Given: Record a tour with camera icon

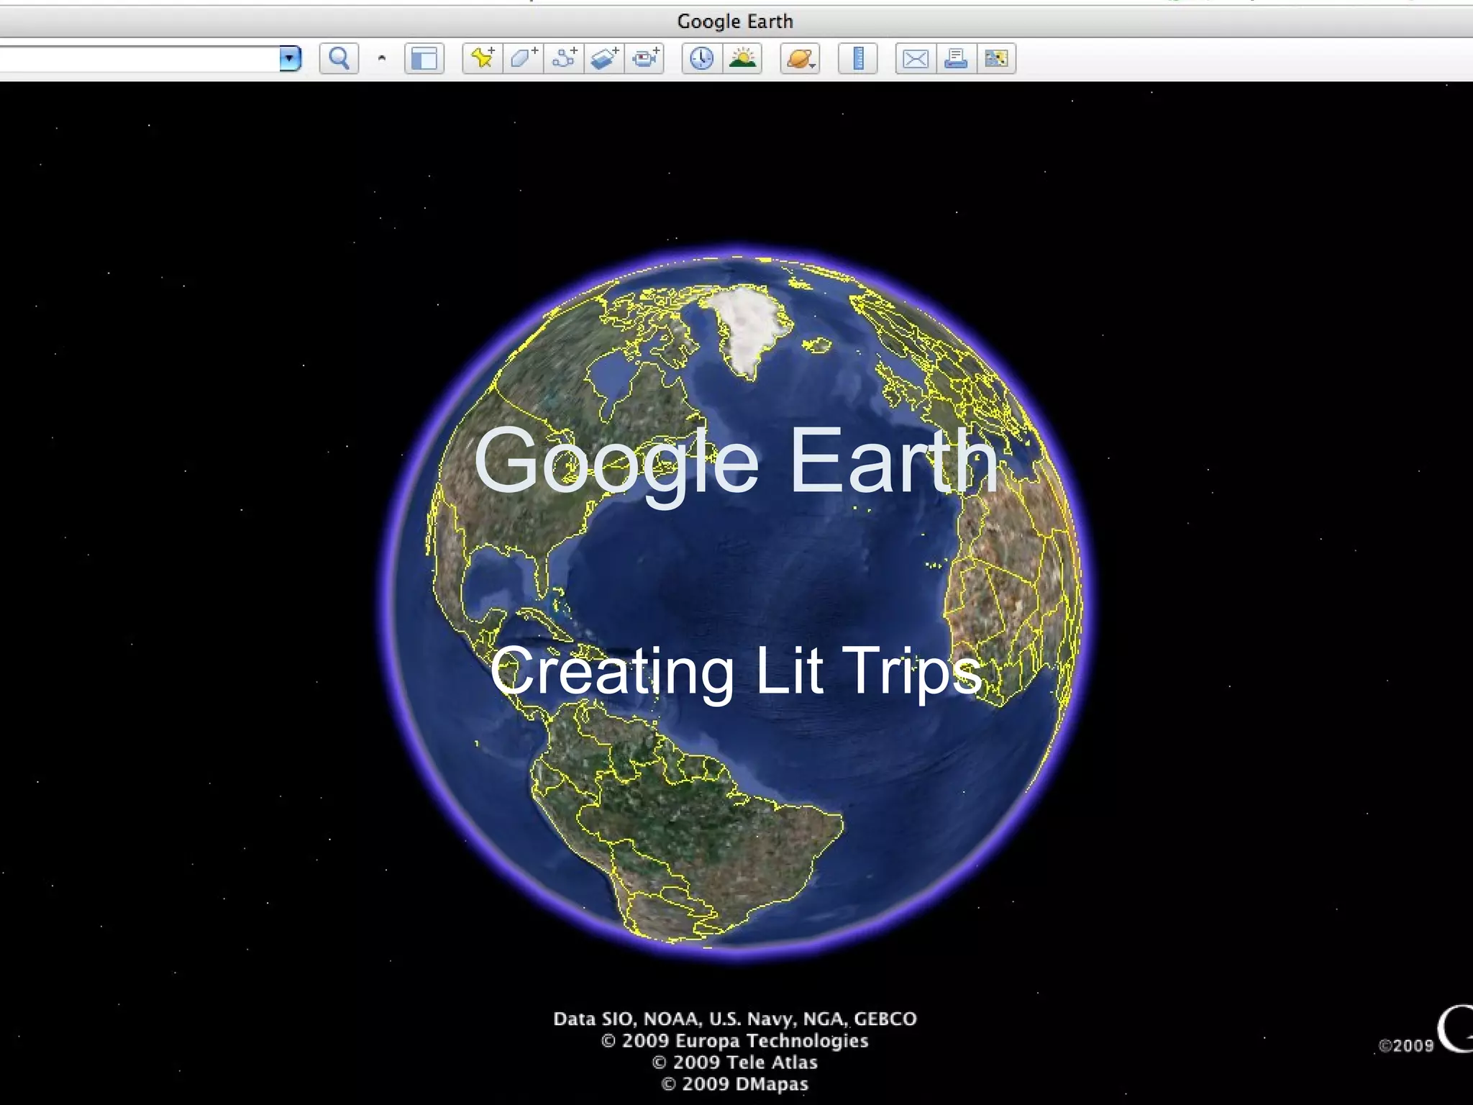Looking at the screenshot, I should tap(644, 58).
